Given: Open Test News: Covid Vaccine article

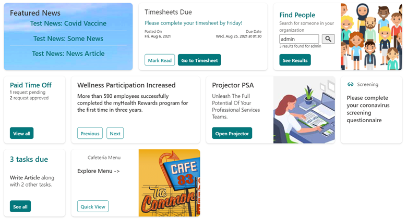Looking at the screenshot, I should point(68,23).
